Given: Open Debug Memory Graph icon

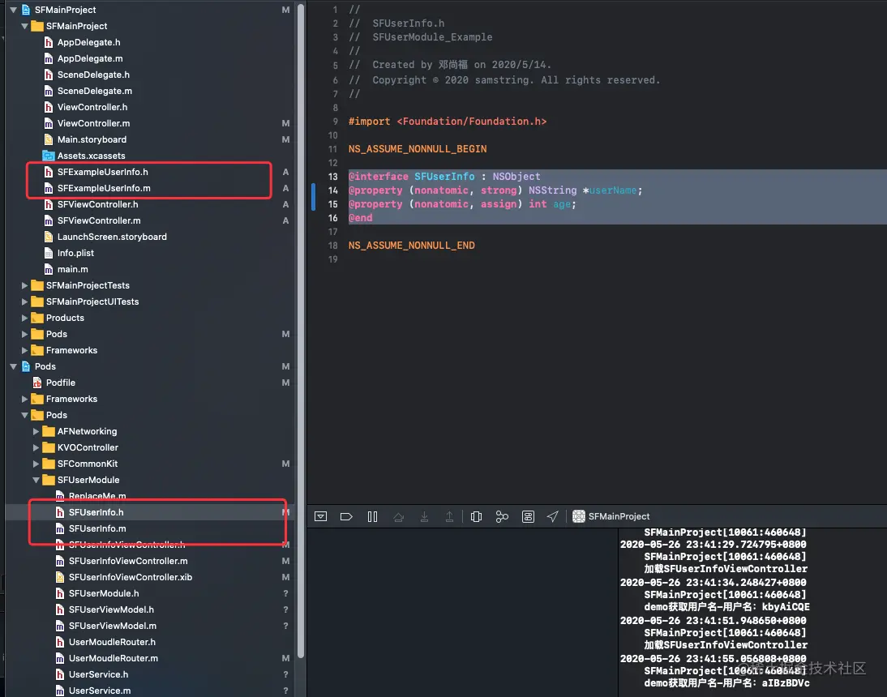Looking at the screenshot, I should pyautogui.click(x=502, y=516).
